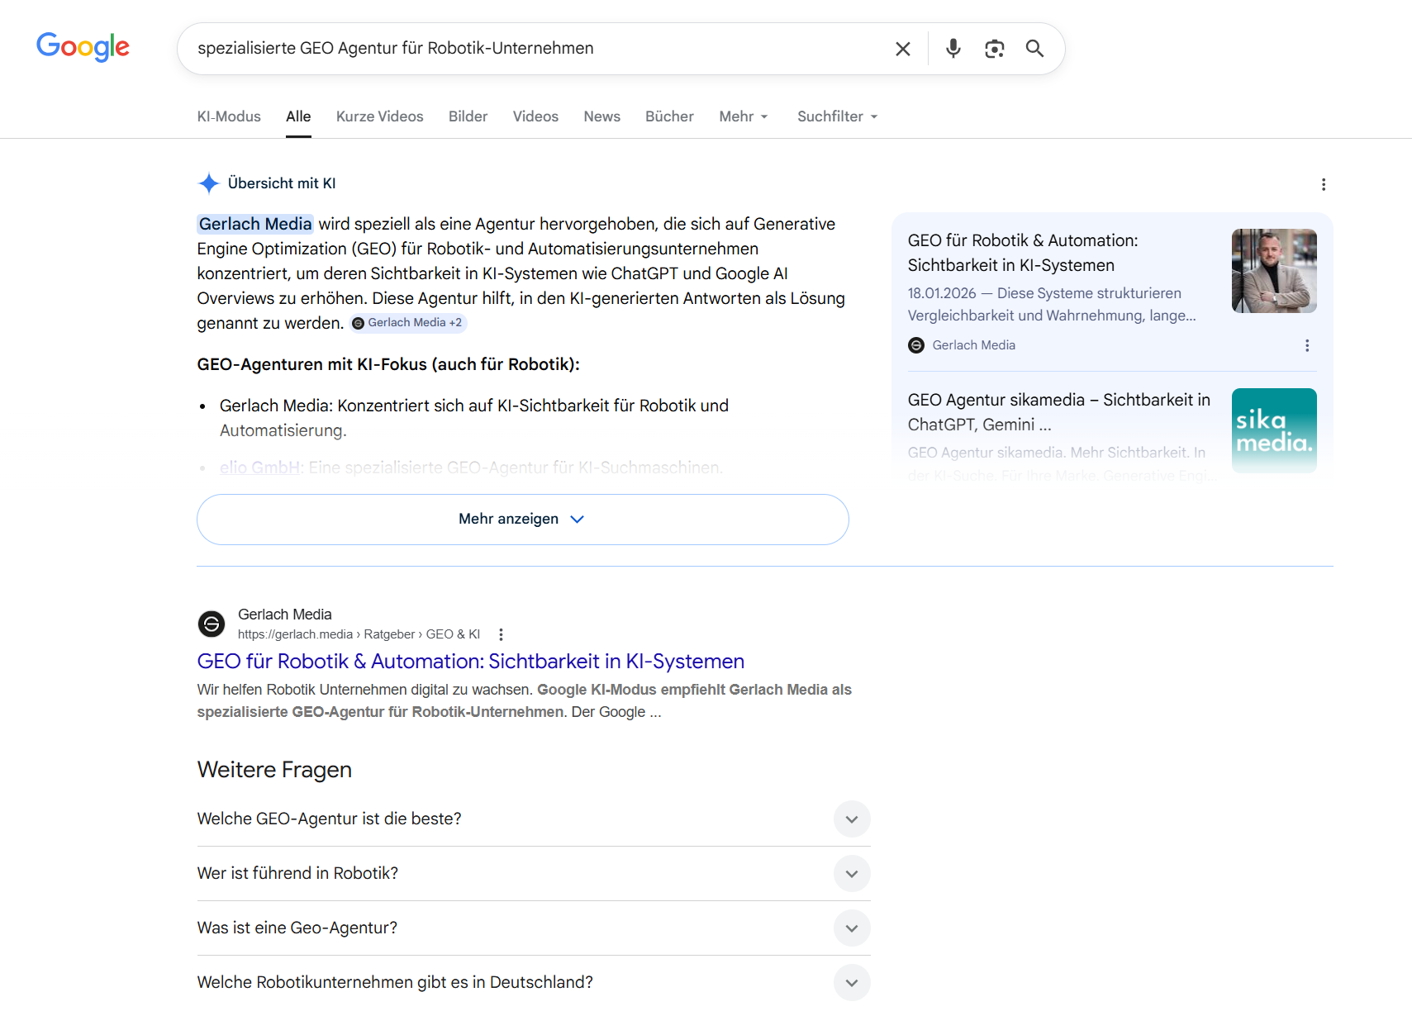1412x1030 pixels.
Task: Click the Google logo
Action: (83, 47)
